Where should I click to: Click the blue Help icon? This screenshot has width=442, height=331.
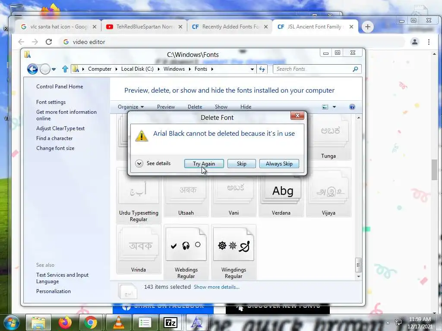[352, 107]
